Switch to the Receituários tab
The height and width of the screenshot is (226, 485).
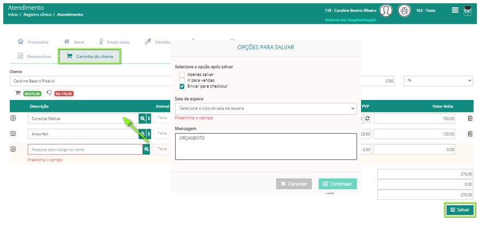click(x=34, y=56)
